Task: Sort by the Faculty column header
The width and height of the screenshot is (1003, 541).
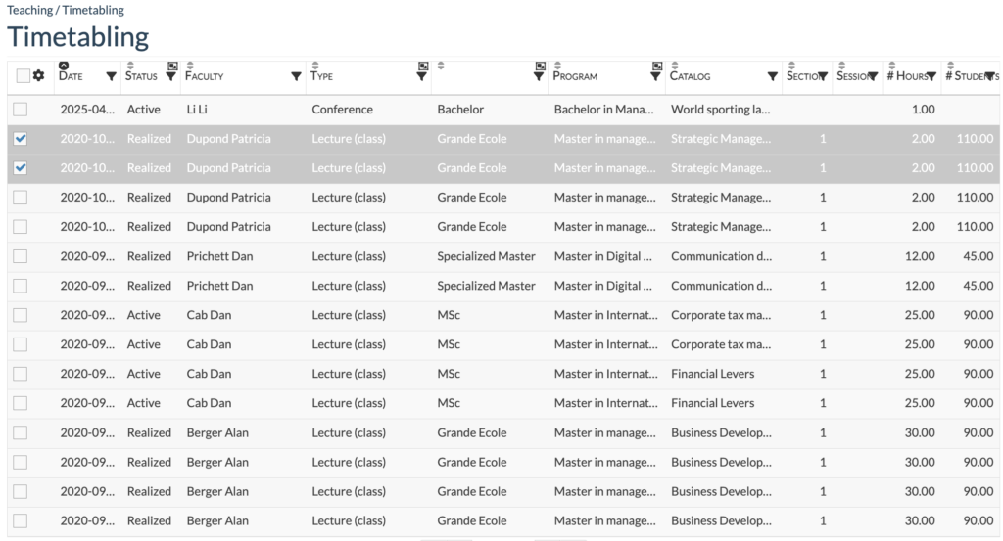Action: point(205,76)
